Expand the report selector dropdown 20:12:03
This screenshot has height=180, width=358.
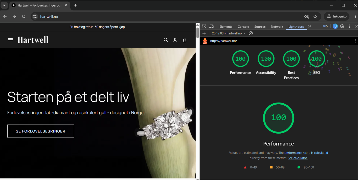coord(229,33)
